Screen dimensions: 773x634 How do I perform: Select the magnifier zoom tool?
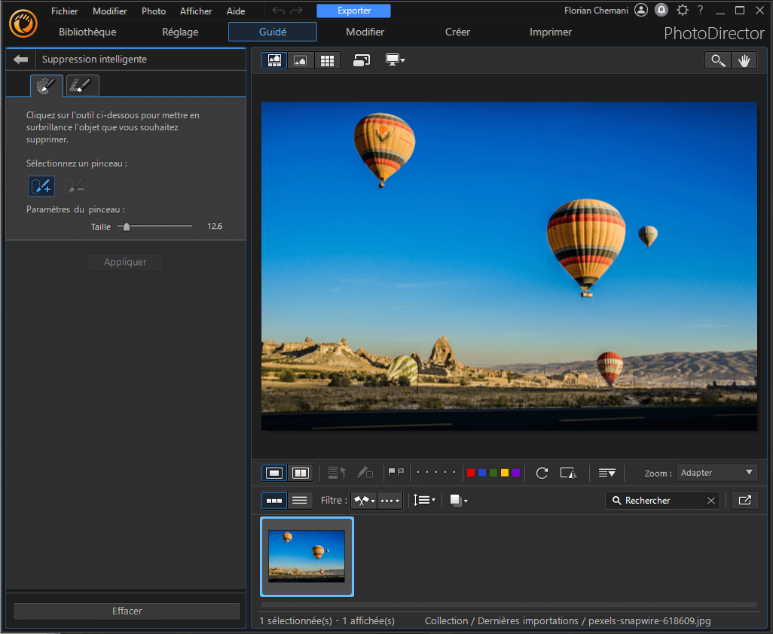(x=718, y=61)
